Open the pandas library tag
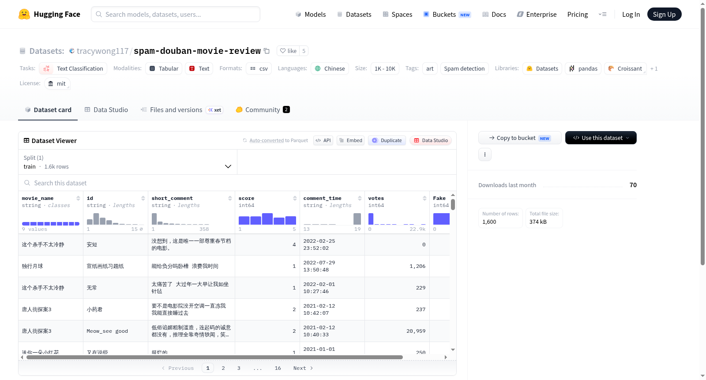Image resolution: width=706 pixels, height=380 pixels. pos(583,68)
